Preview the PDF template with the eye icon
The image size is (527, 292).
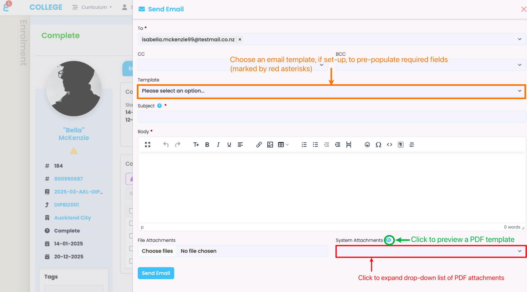click(389, 240)
